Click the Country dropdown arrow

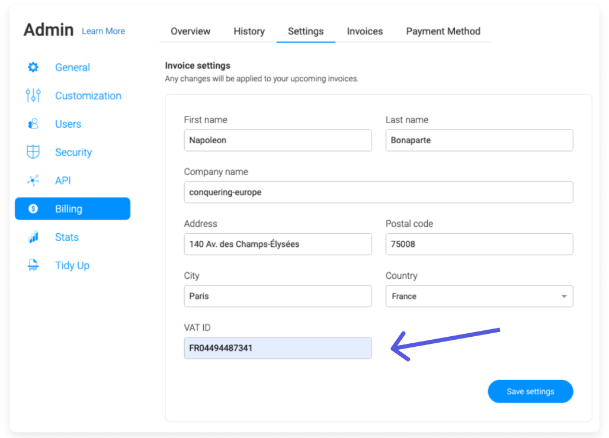(564, 297)
